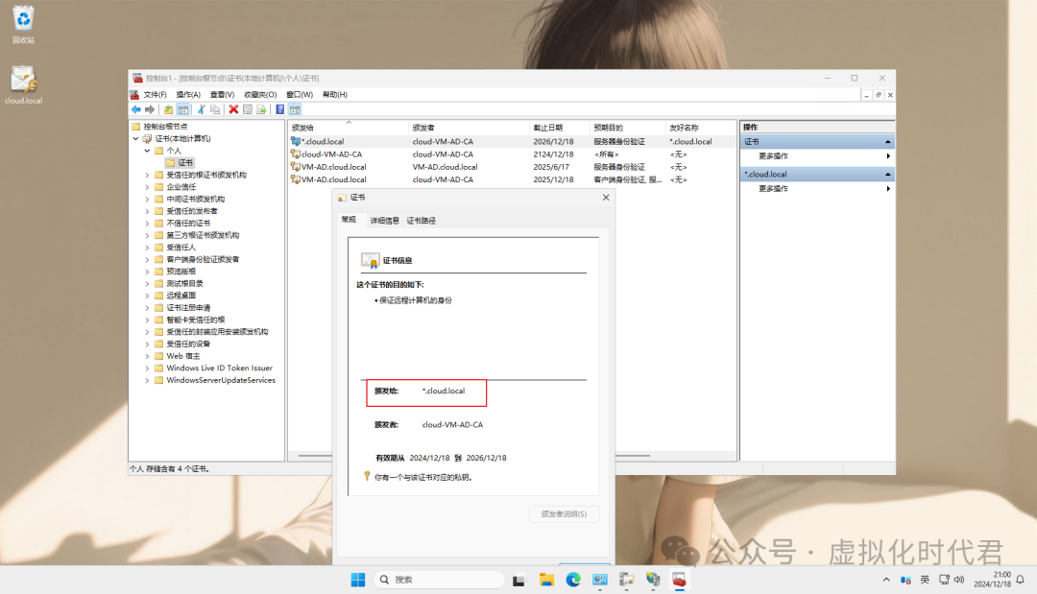Toggle the Show/Hide Console Tree icon
1037x594 pixels.
[182, 109]
